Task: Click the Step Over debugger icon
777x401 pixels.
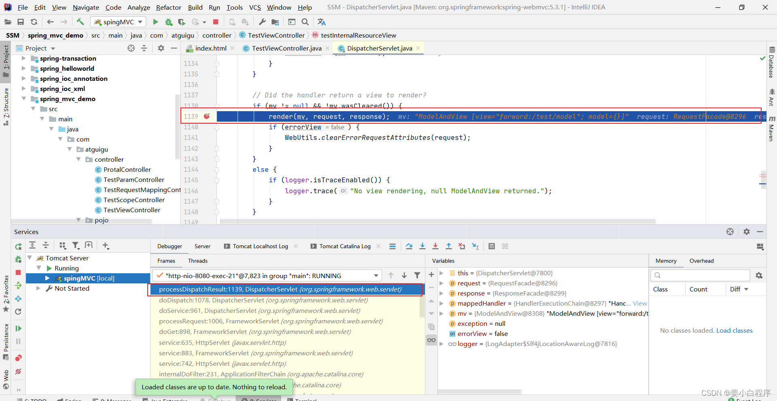Action: 409,246
